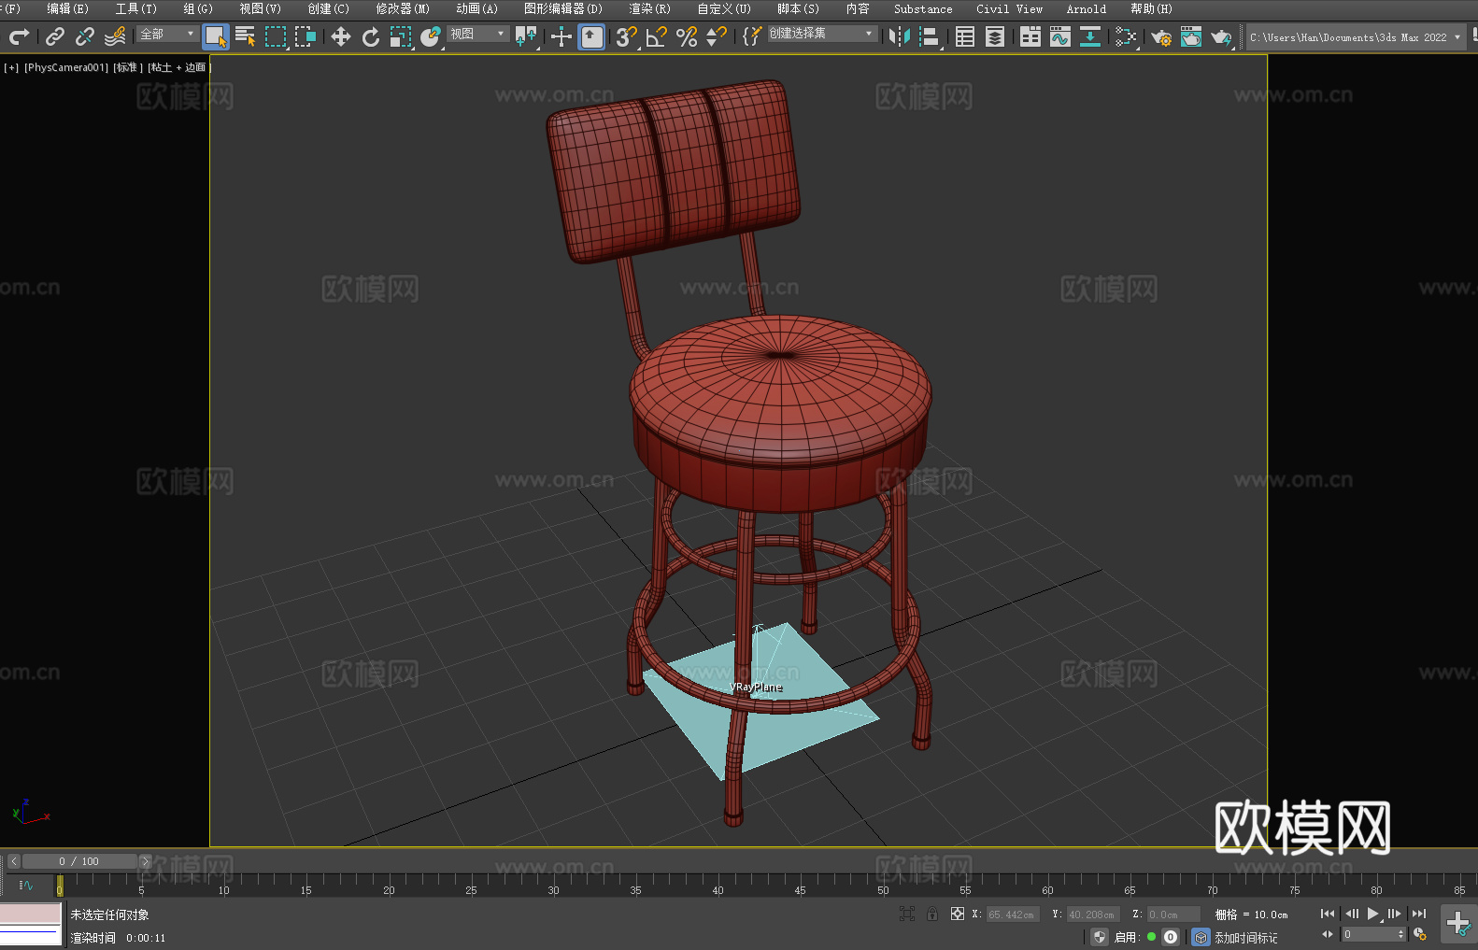Image resolution: width=1478 pixels, height=950 pixels.
Task: Click the 标准 viewport shading label
Action: click(x=128, y=67)
